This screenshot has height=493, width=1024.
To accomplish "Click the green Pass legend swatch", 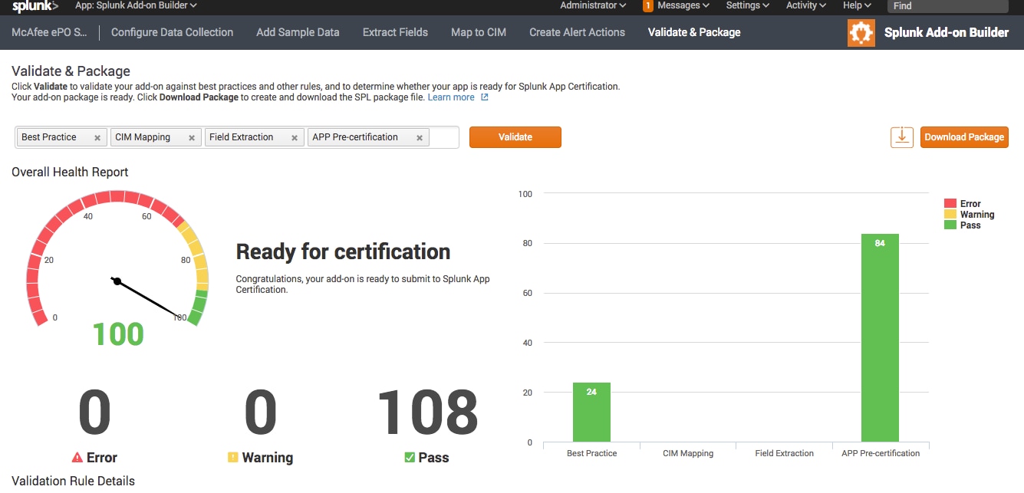I will click(x=950, y=225).
